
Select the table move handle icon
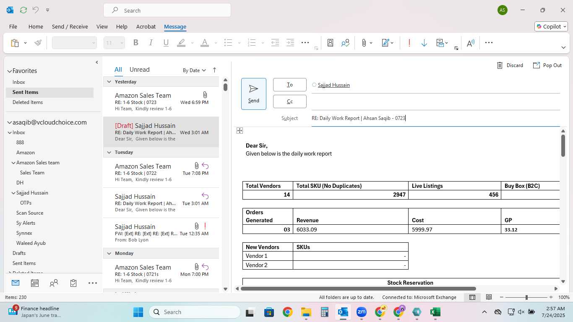[x=240, y=131]
